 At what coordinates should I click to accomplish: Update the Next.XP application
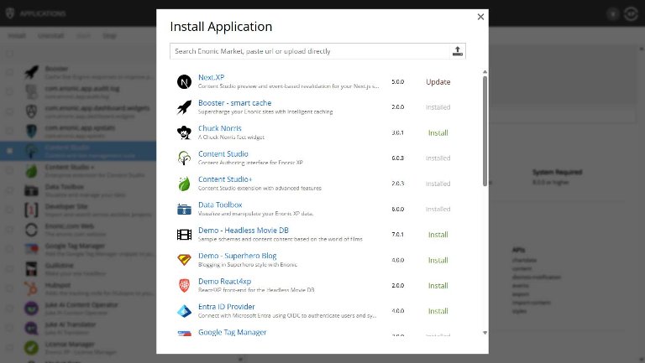coord(438,81)
